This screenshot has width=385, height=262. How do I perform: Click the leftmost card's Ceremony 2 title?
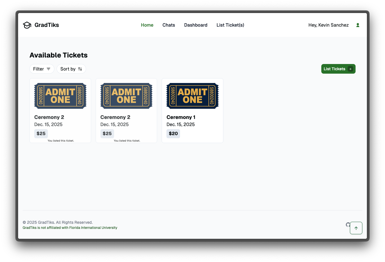[x=49, y=117]
